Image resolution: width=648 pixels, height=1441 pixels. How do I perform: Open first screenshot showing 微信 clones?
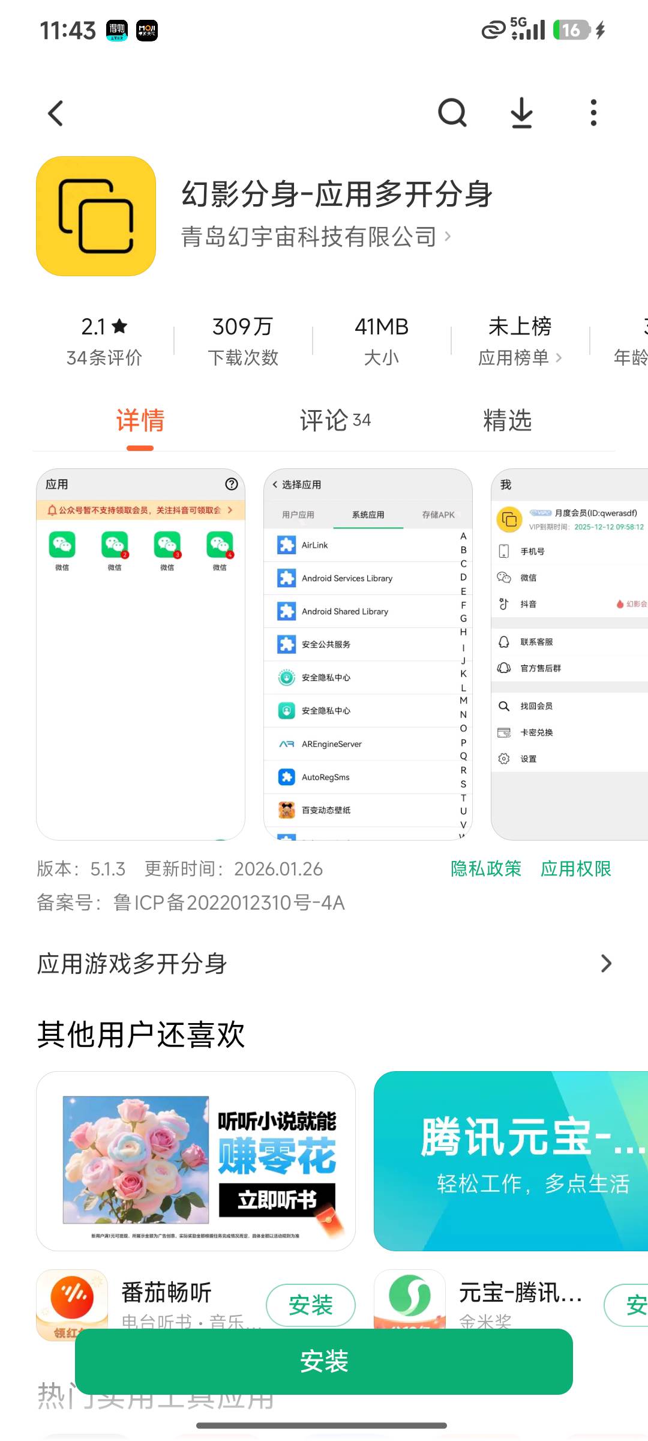click(x=140, y=654)
